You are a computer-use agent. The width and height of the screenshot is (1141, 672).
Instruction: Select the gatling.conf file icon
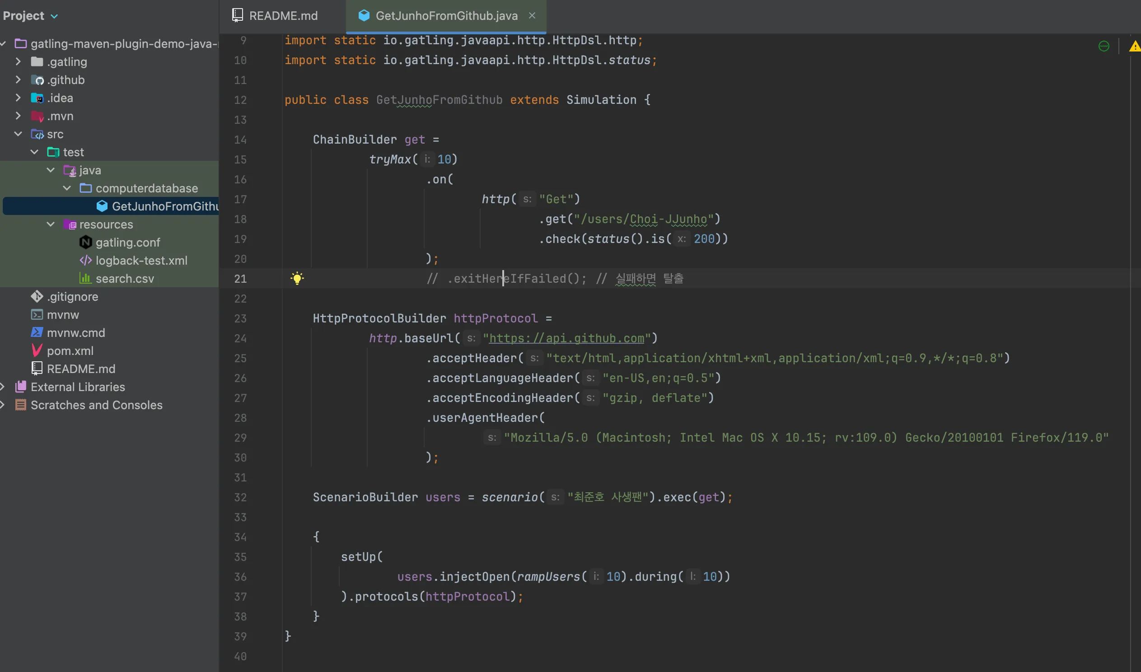[85, 242]
